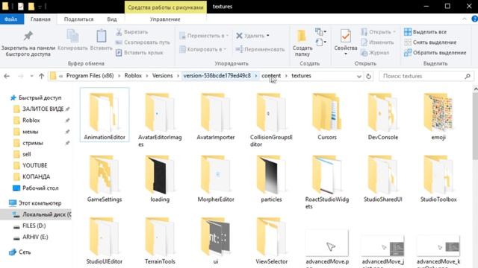Open Журнал history command
This screenshot has height=268, width=478.
point(375,53)
